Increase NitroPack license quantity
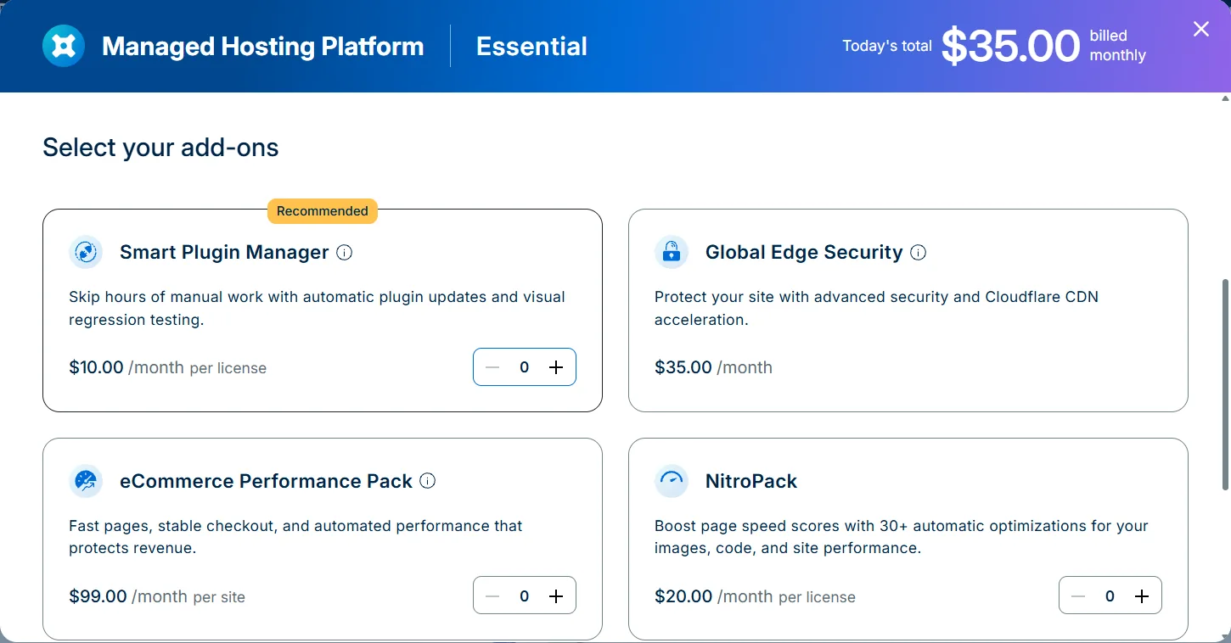This screenshot has width=1231, height=643. pos(1142,596)
